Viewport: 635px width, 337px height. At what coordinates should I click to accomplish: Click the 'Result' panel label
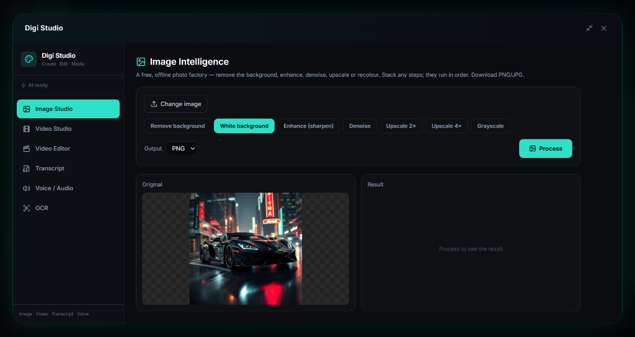click(x=375, y=185)
